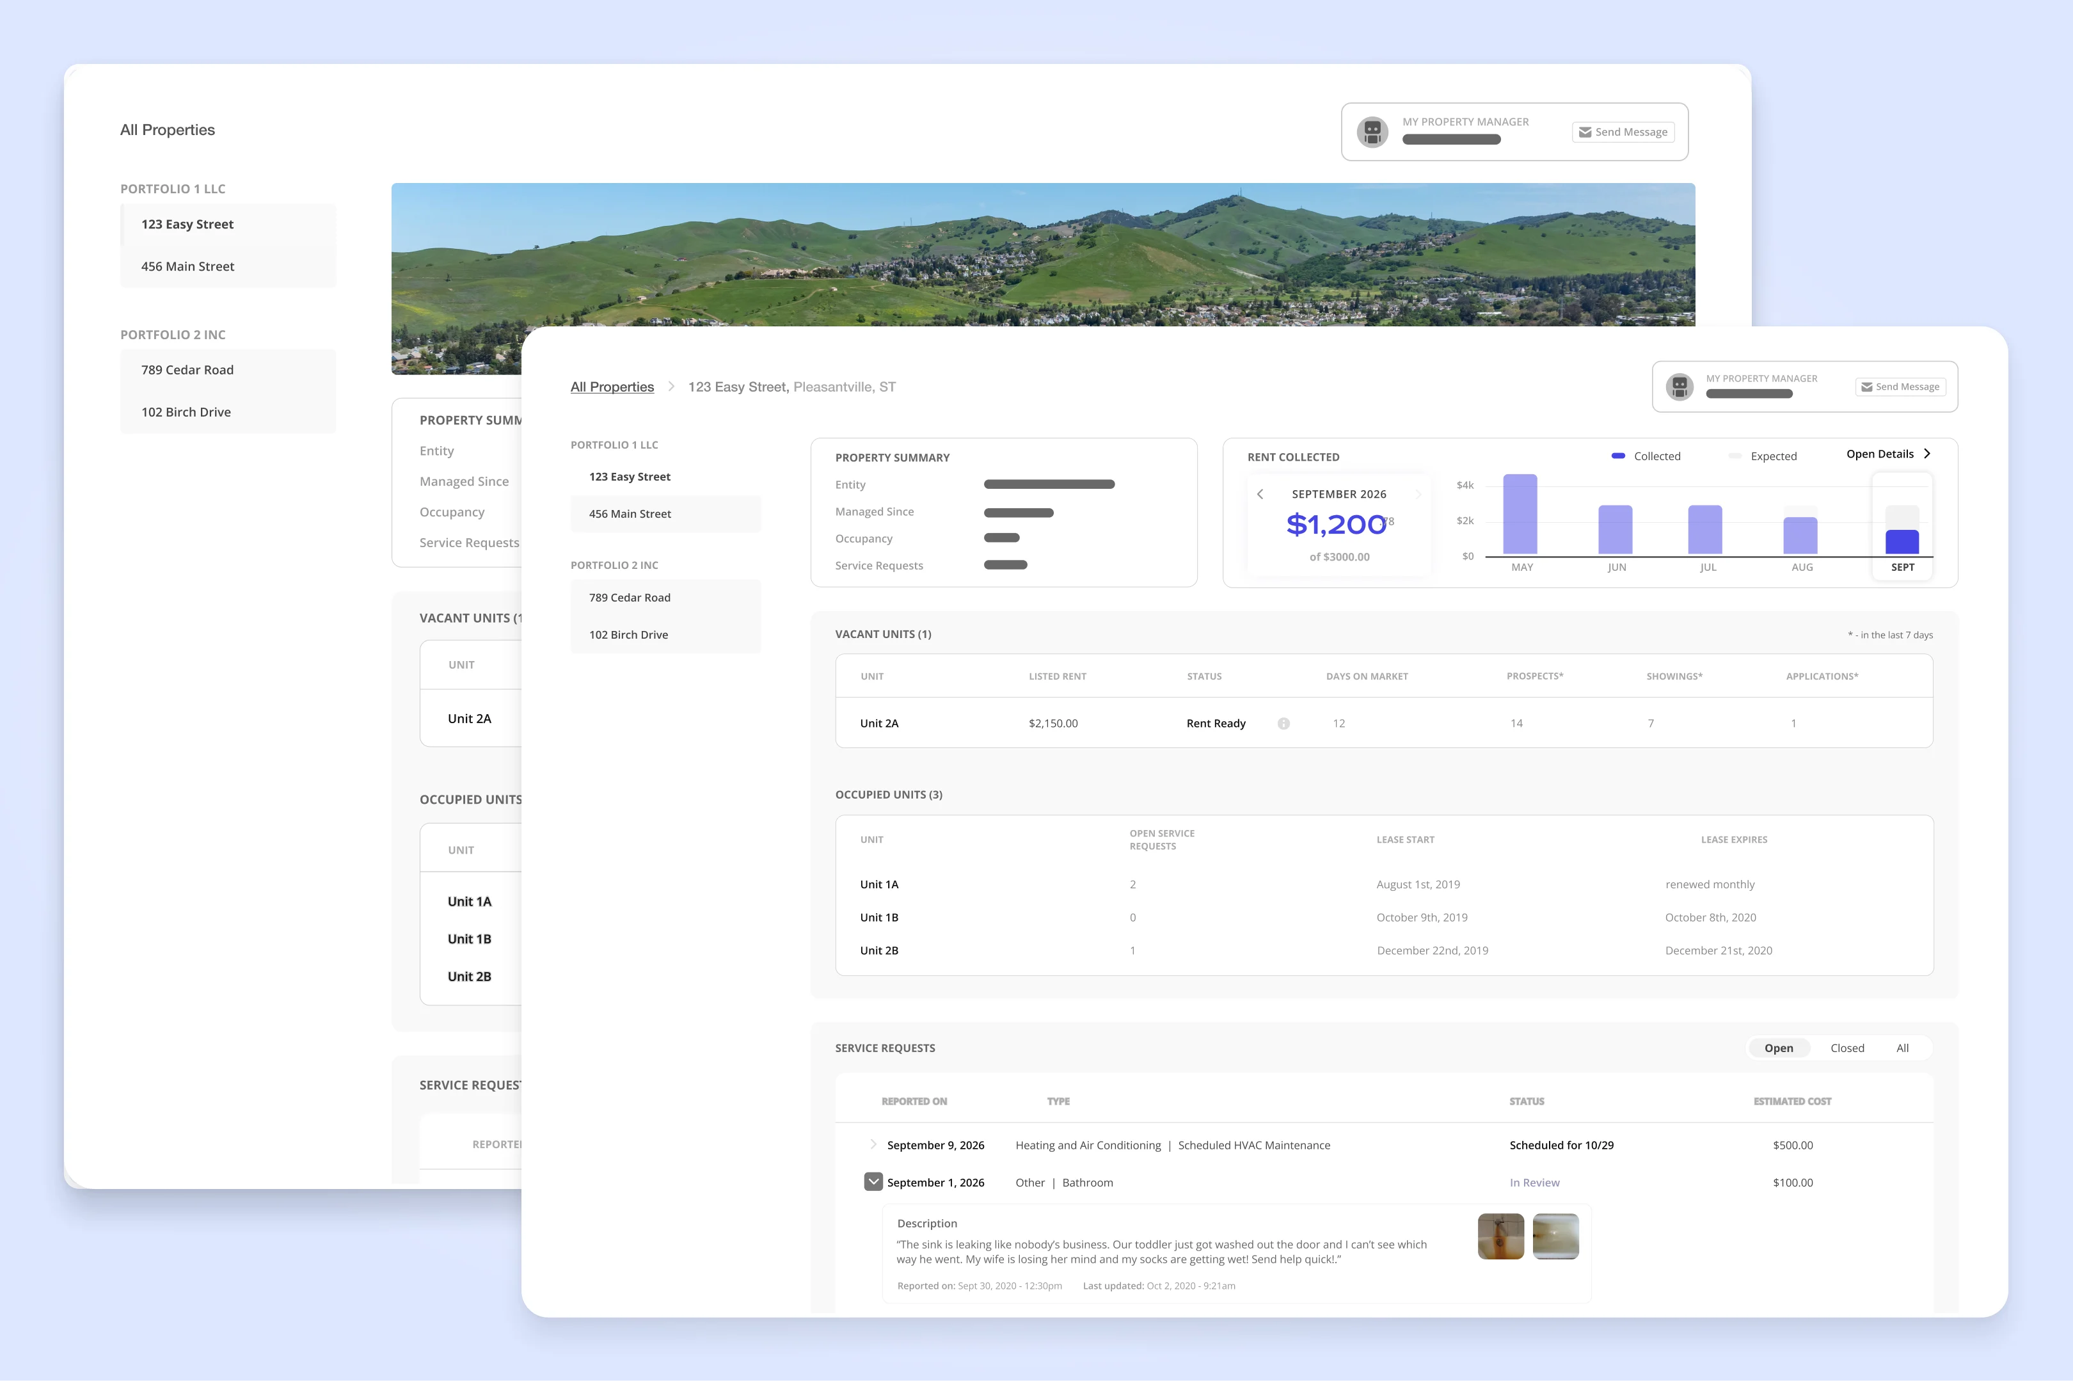Click Unit 2B in occupied units table

point(879,950)
